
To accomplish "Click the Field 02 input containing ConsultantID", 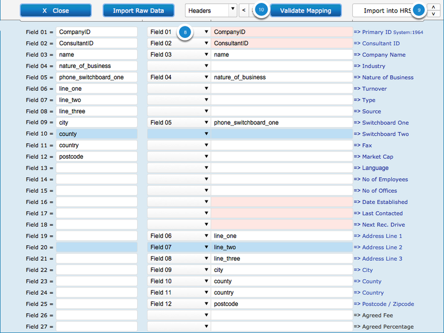I will point(97,43).
